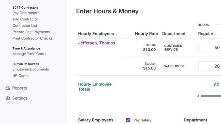Open the Pay Contractors page

pyautogui.click(x=26, y=13)
